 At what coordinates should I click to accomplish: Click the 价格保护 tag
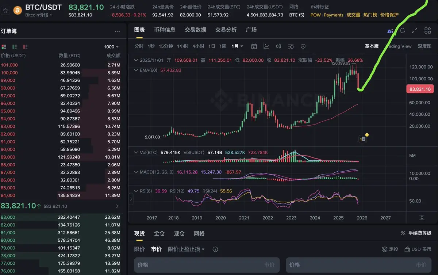(389, 15)
